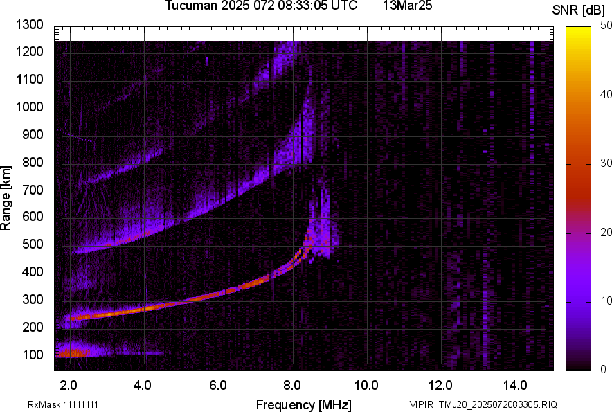This screenshot has height=412, width=612.
Task: Click the SNR [dB] colorbar label
Action: pyautogui.click(x=578, y=10)
